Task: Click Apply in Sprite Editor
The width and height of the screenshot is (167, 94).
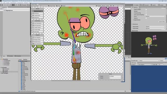Action: [108, 6]
